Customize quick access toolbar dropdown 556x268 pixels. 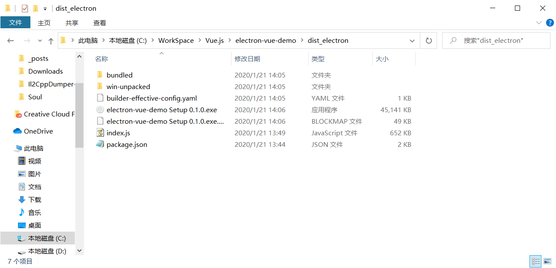(x=45, y=9)
